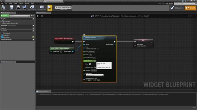
Task: Click the Rate value field
Action: pos(92,52)
